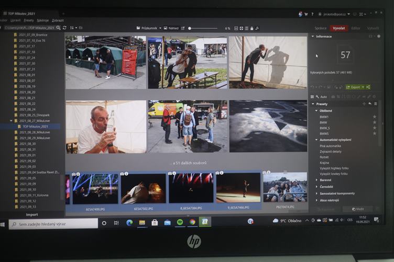Collapse the 2021_08_27_MikuLove folder
This screenshot has width=394, height=262.
(x=11, y=121)
